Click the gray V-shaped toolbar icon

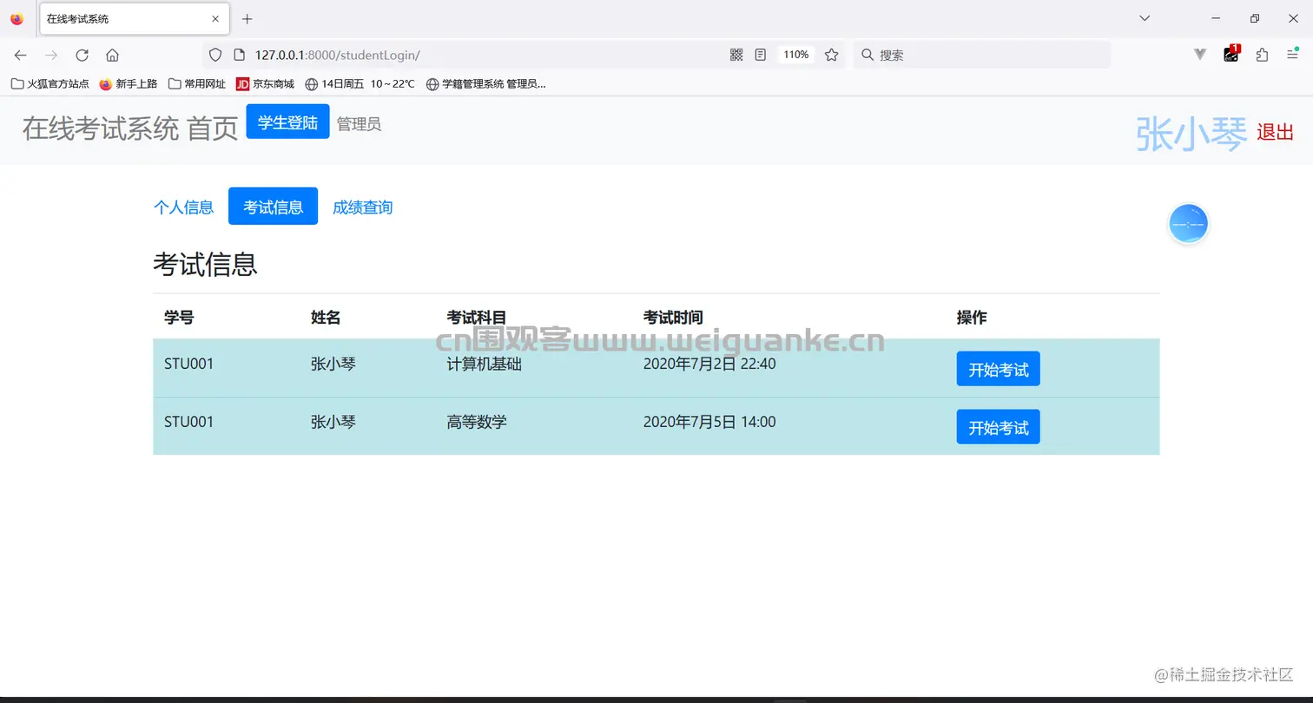coord(1200,55)
